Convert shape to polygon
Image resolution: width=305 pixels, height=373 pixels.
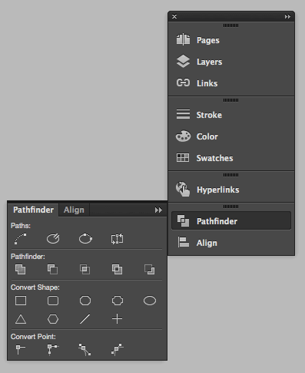pos(53,319)
